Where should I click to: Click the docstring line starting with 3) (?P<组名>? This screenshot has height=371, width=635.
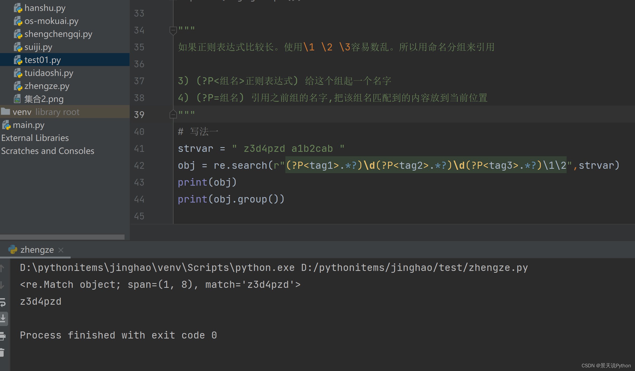click(285, 81)
